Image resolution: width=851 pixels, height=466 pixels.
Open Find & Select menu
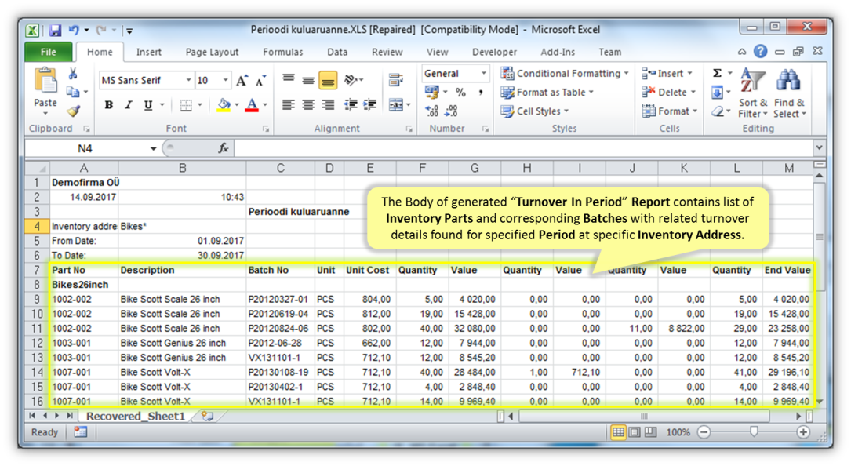(790, 93)
